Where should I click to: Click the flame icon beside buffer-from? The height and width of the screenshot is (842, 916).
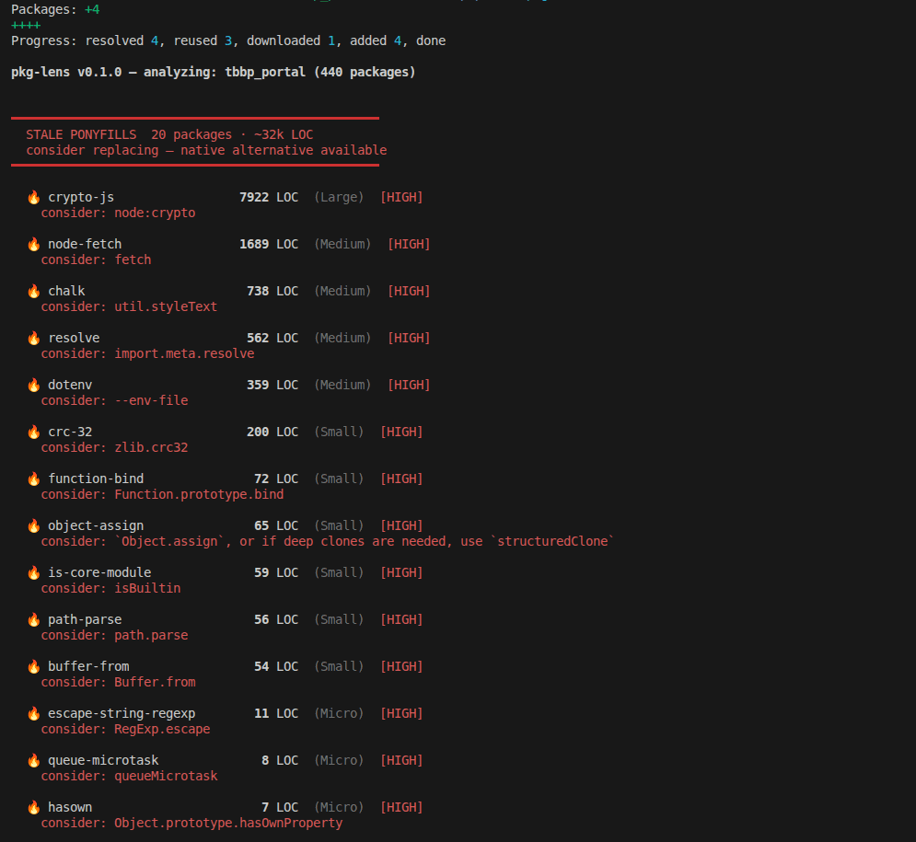point(34,666)
